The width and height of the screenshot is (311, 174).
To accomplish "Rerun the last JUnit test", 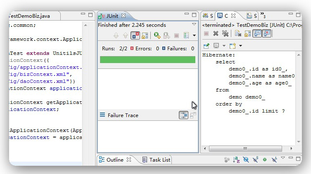I will [157, 36].
